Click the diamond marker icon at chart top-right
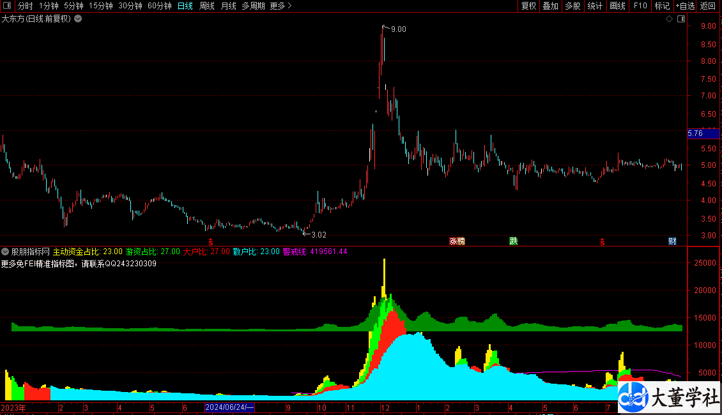722x415 pixels. [669, 19]
